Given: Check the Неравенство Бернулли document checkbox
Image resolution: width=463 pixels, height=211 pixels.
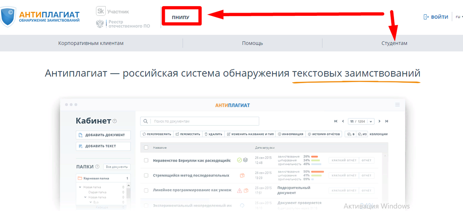Looking at the screenshot, I should 146,160.
